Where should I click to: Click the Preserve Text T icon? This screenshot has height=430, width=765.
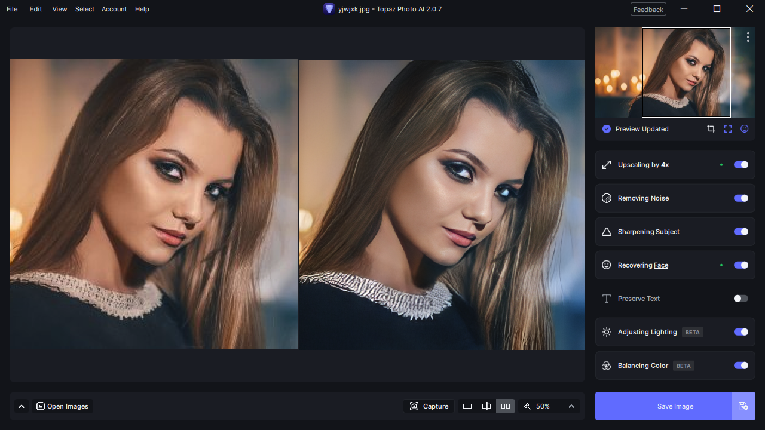point(607,299)
